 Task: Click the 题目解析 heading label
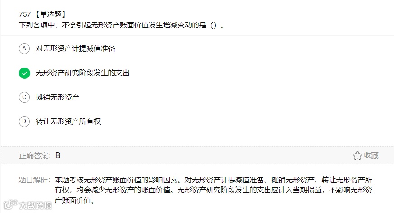pyautogui.click(x=35, y=180)
